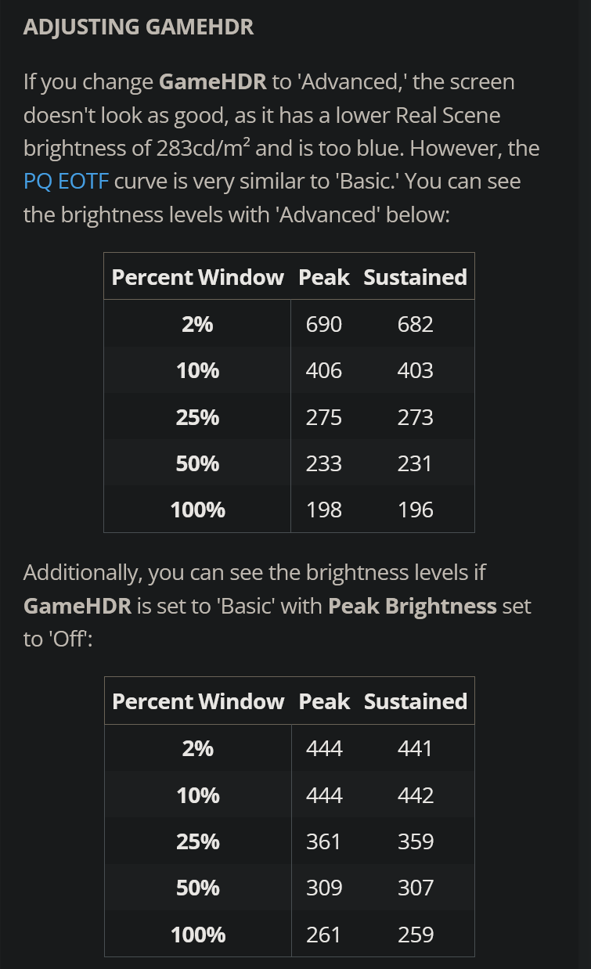Click the 273 sustained brightness cell
591x969 pixels.
coord(415,417)
